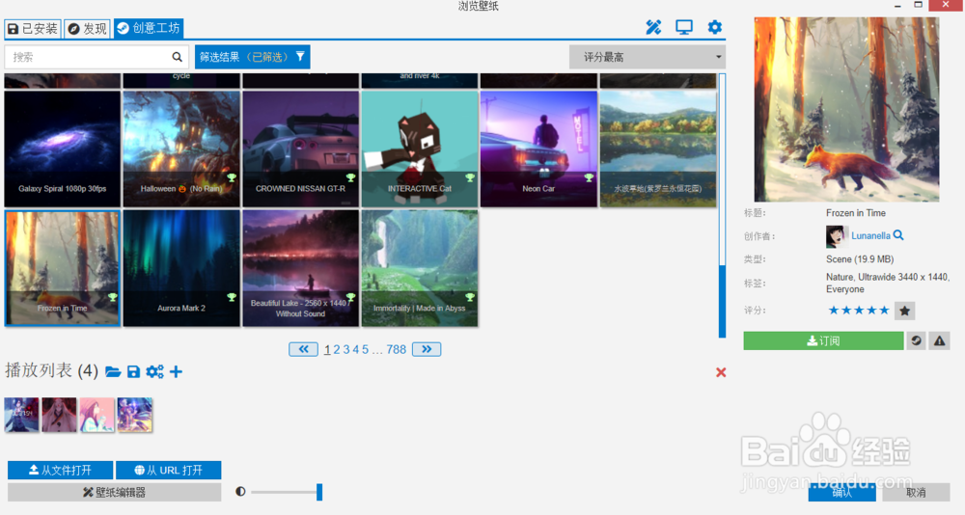Select the 创意工坊 tab
The width and height of the screenshot is (965, 515).
[x=149, y=28]
